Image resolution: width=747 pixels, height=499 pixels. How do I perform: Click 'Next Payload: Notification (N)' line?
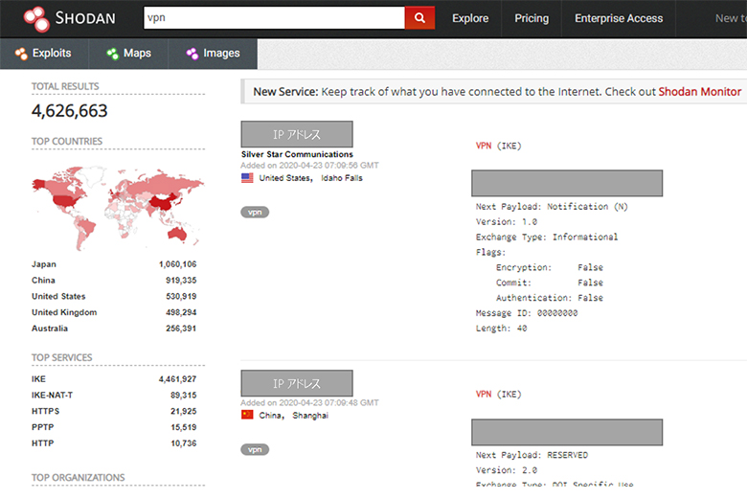(552, 206)
